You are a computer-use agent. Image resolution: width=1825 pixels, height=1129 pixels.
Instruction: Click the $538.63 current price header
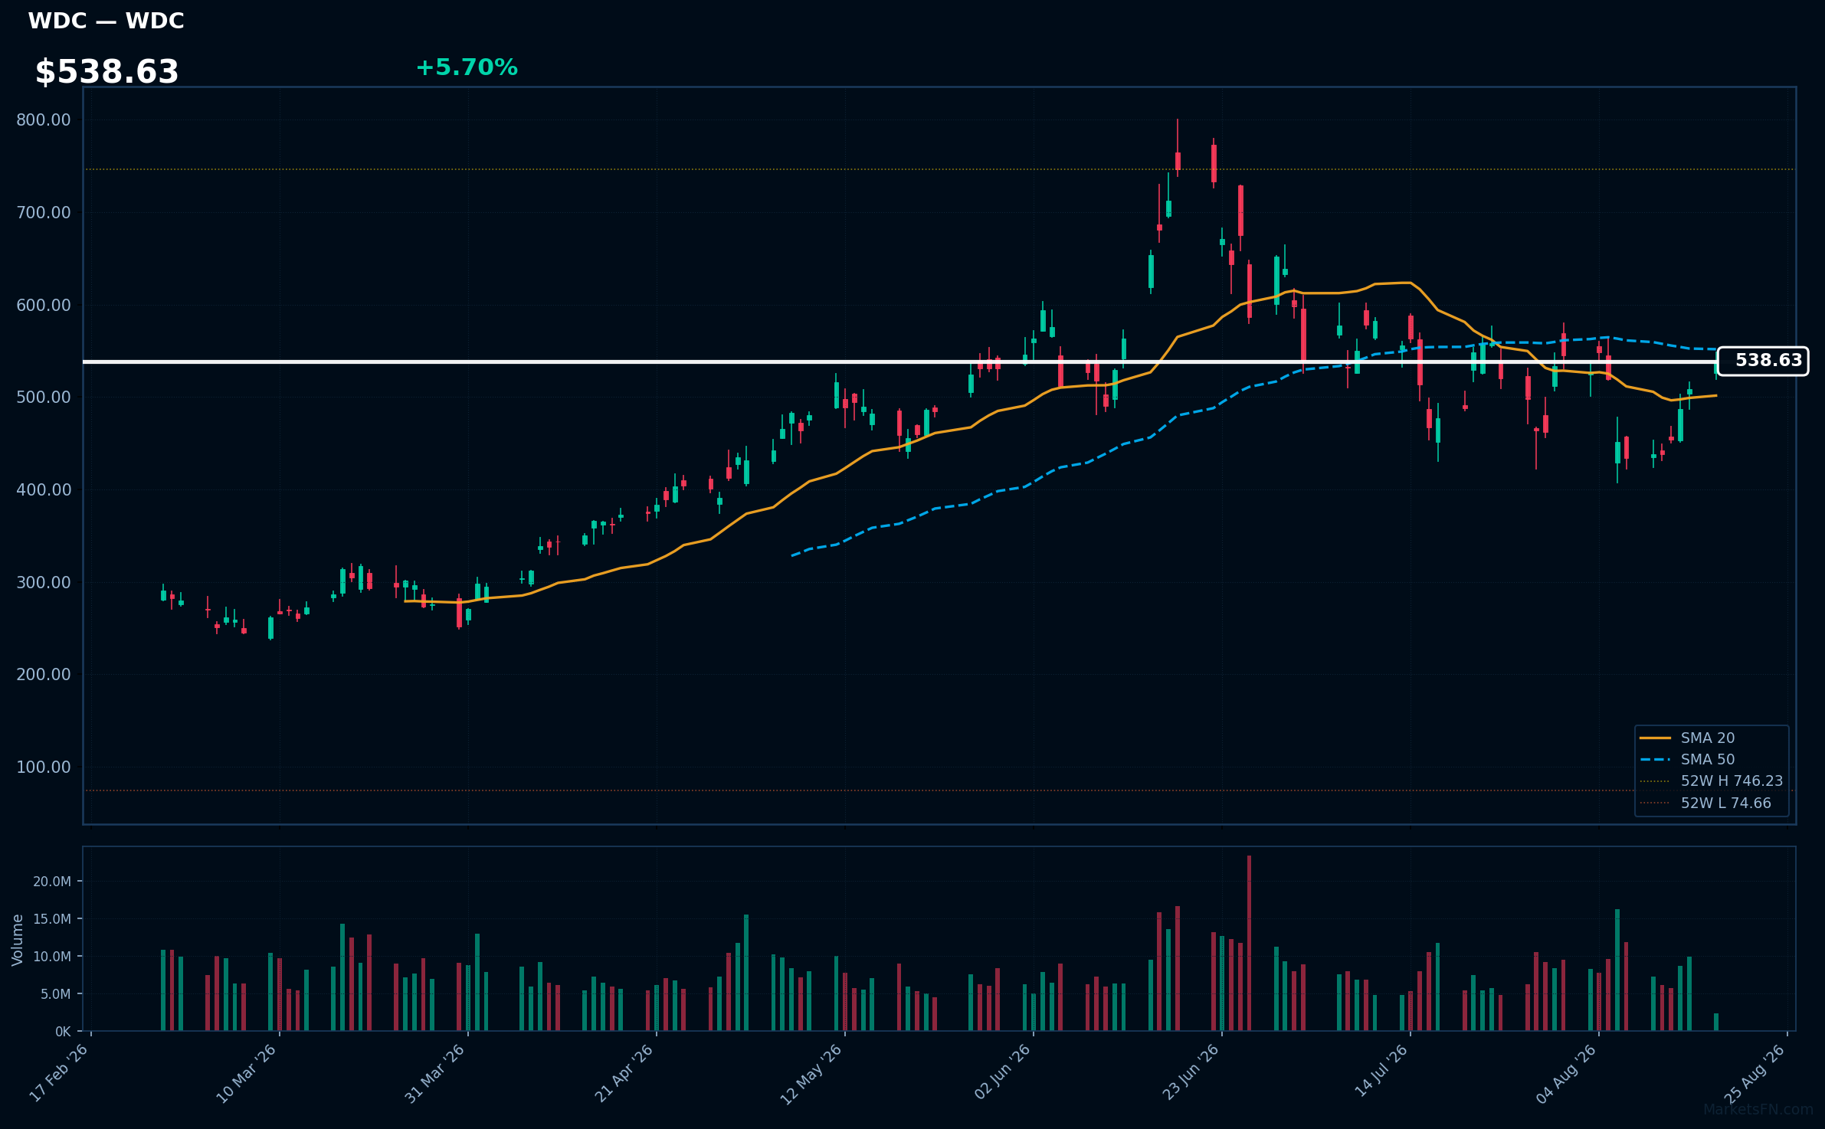[106, 72]
